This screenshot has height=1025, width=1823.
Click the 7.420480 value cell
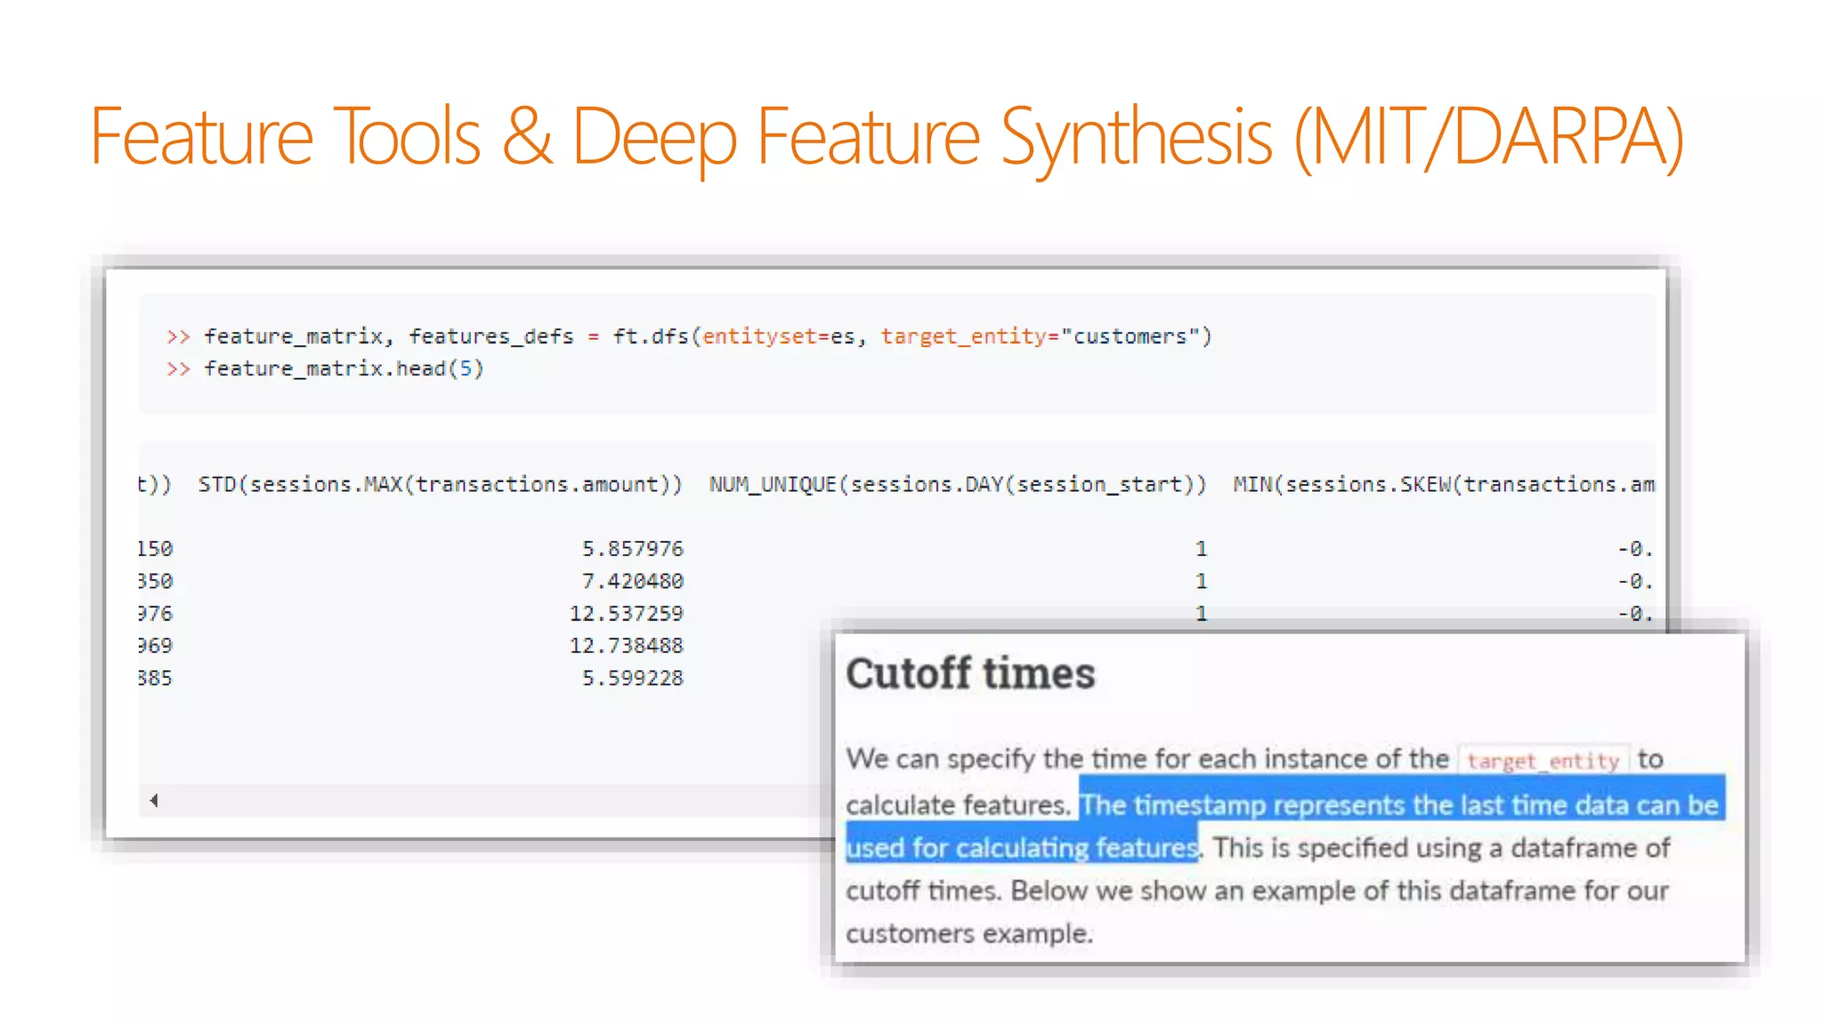coord(632,581)
